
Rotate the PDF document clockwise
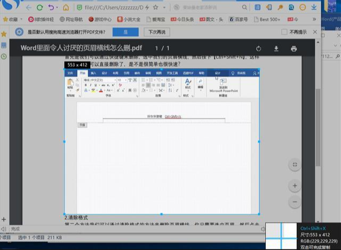click(x=259, y=49)
